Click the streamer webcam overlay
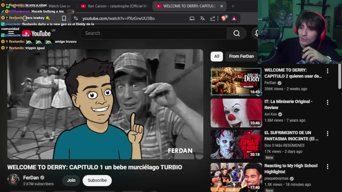Screen dimensions: 342x192 click(300, 32)
